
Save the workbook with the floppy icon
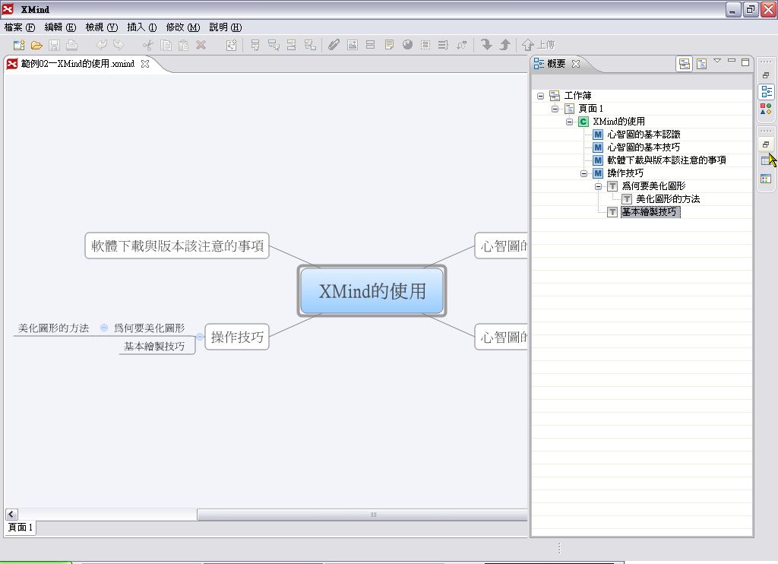pos(54,45)
